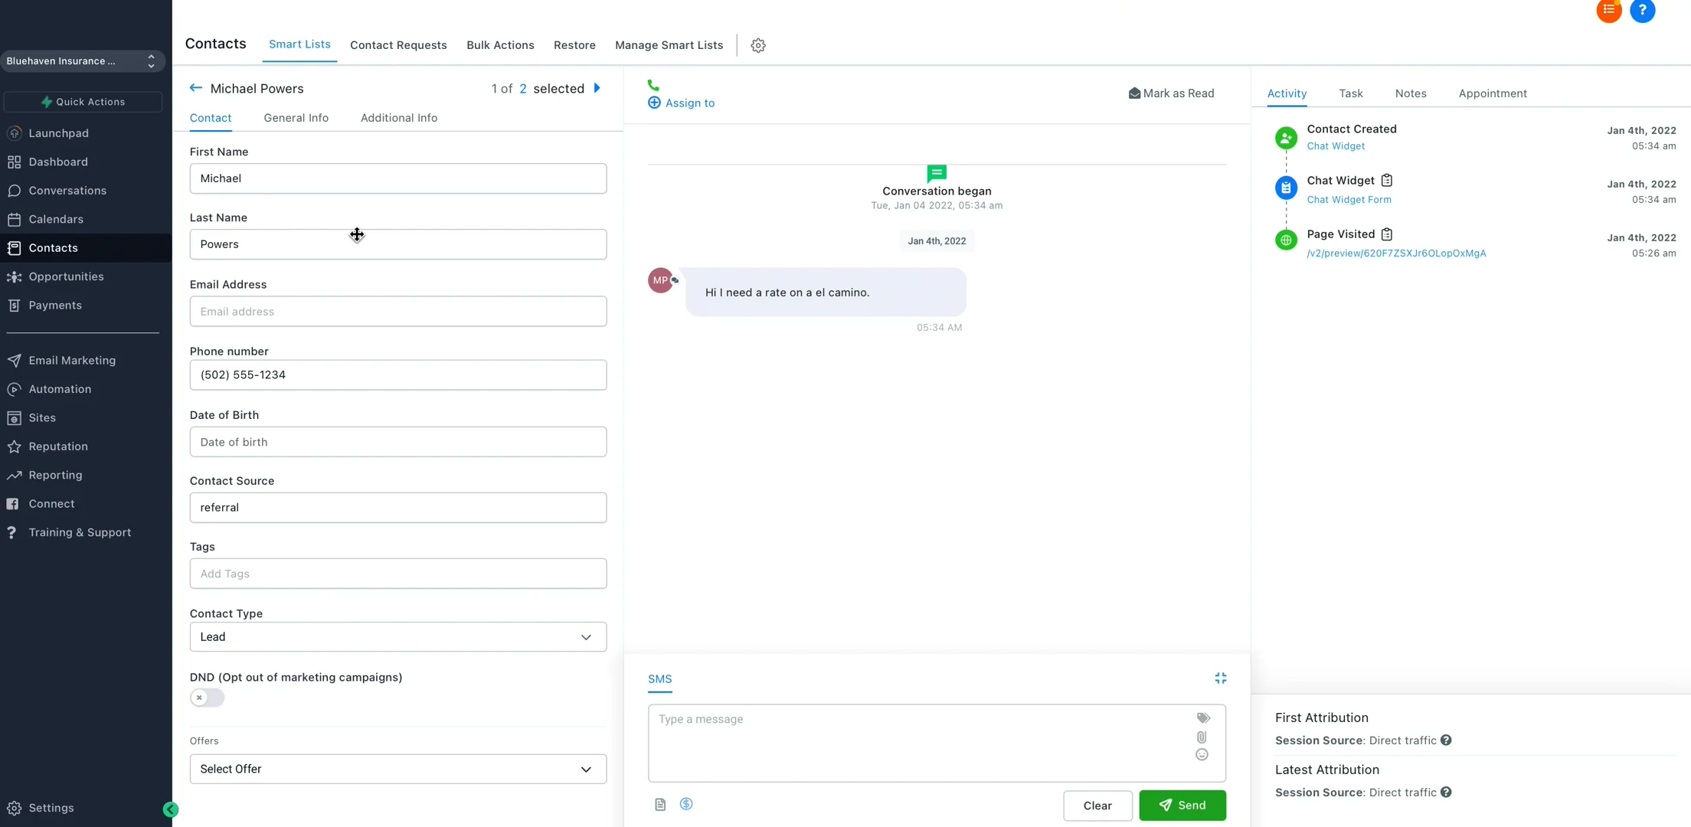The height and width of the screenshot is (827, 1691).
Task: Click the orange notifications list icon
Action: [x=1609, y=10]
